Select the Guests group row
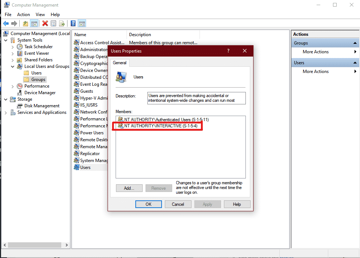360x258 pixels. 86,91
